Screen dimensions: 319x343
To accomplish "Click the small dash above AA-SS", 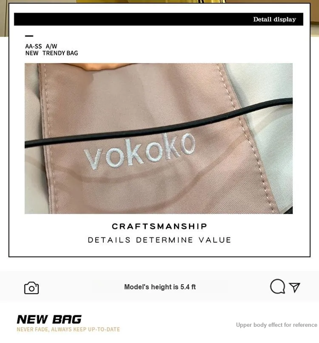I will [x=29, y=36].
